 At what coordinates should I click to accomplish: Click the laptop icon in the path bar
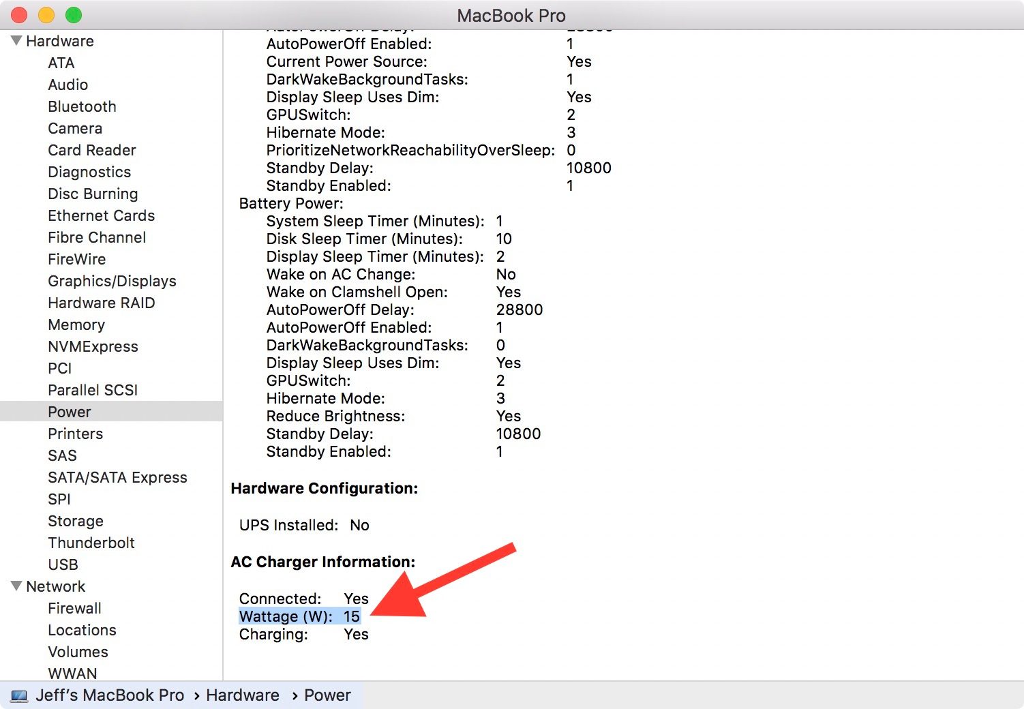click(x=19, y=695)
